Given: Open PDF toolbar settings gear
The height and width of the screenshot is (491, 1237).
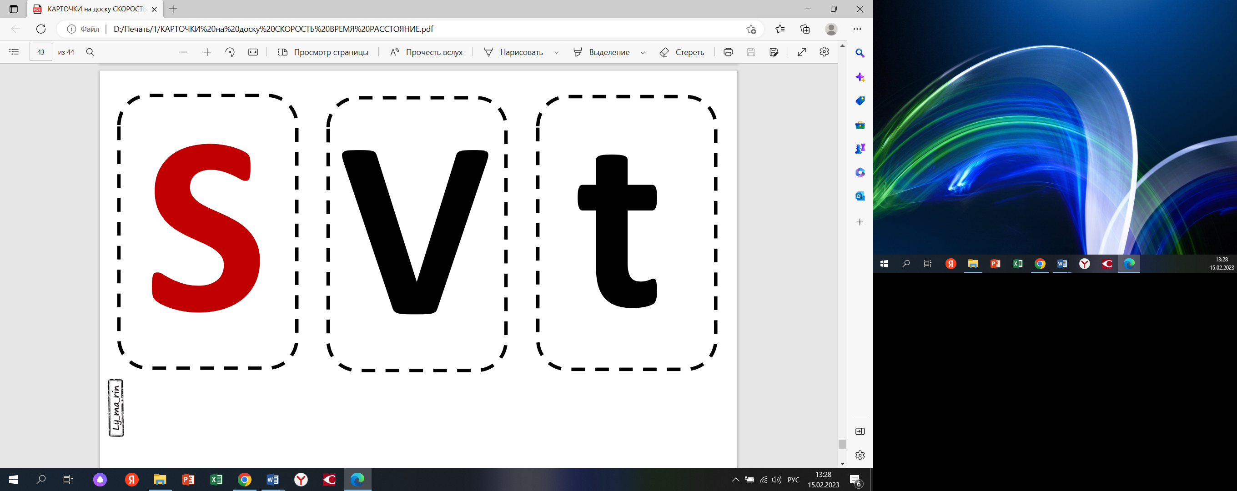Looking at the screenshot, I should click(x=824, y=52).
